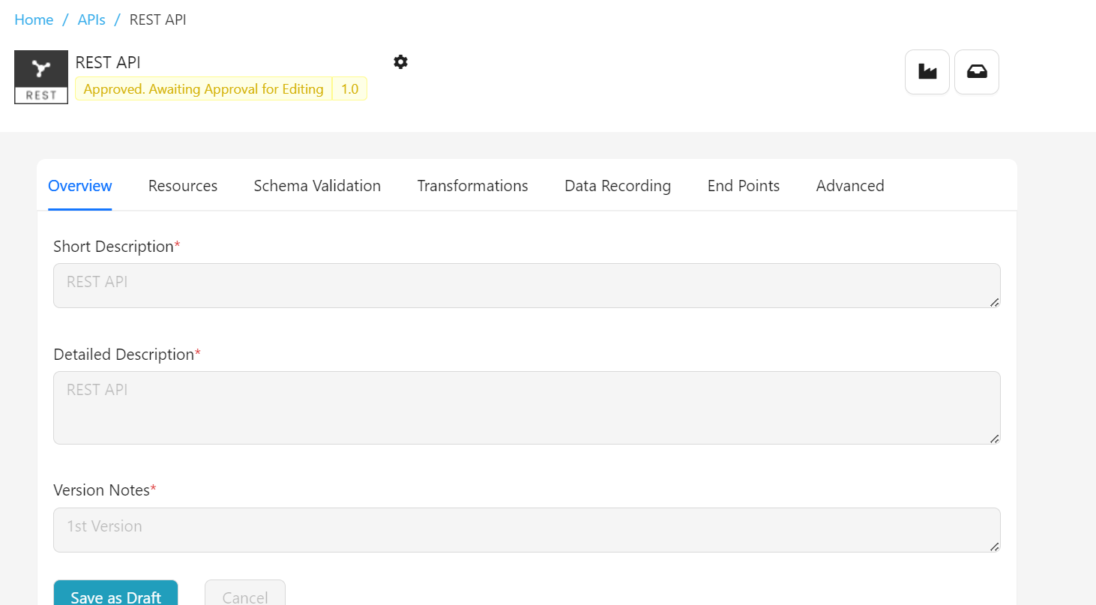Open the Schema Validation tab
1096x605 pixels.
[x=317, y=186]
